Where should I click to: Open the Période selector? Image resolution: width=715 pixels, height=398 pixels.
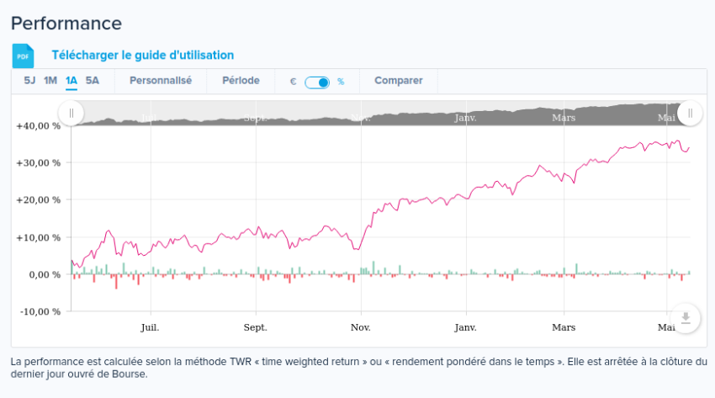(x=241, y=81)
